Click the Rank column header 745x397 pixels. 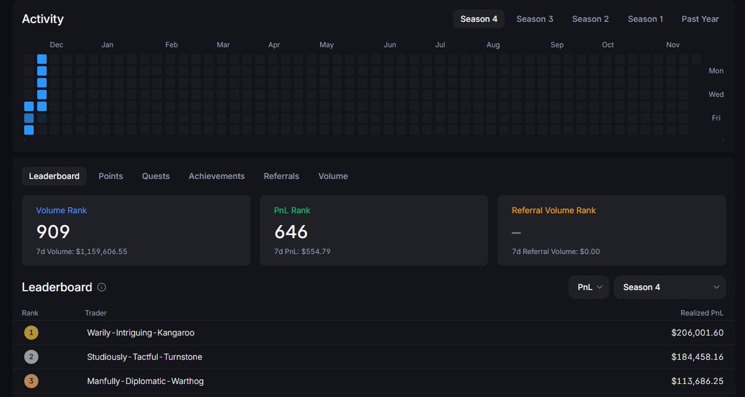click(30, 313)
